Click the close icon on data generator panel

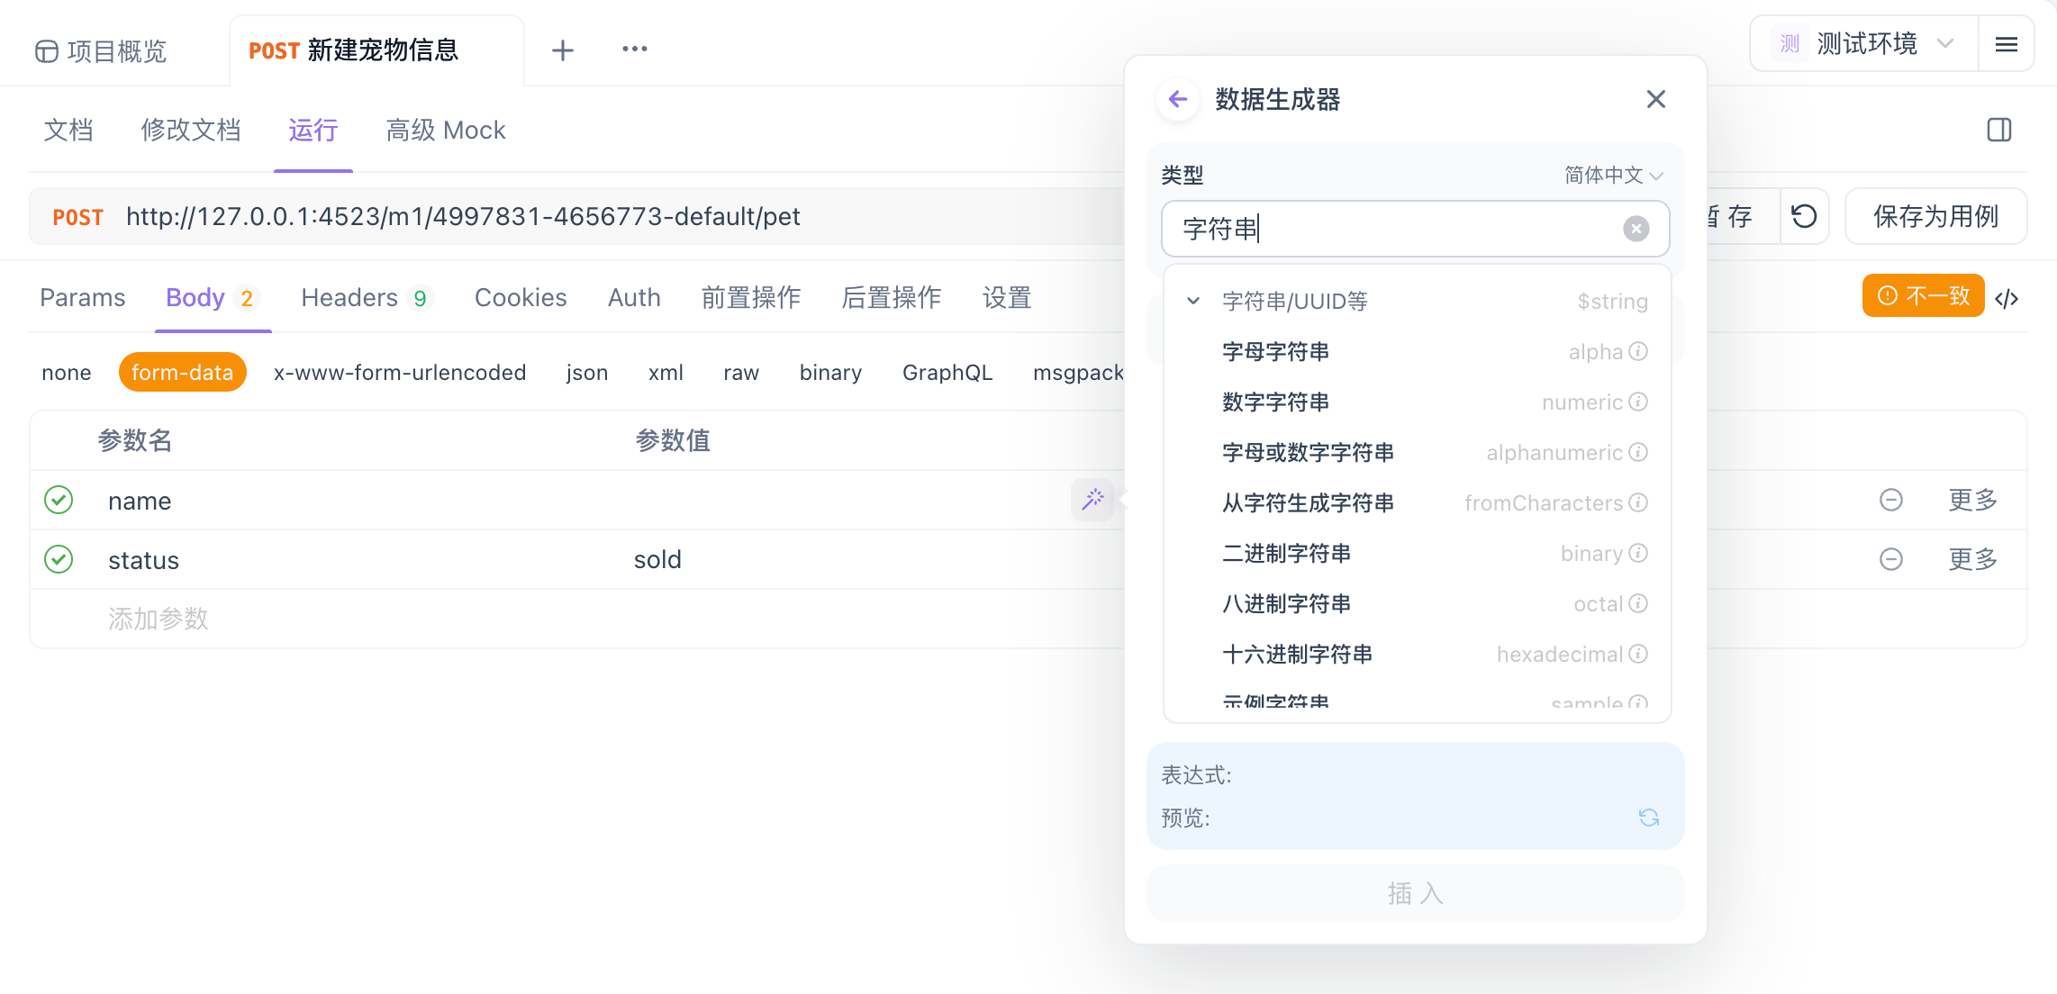pyautogui.click(x=1655, y=100)
